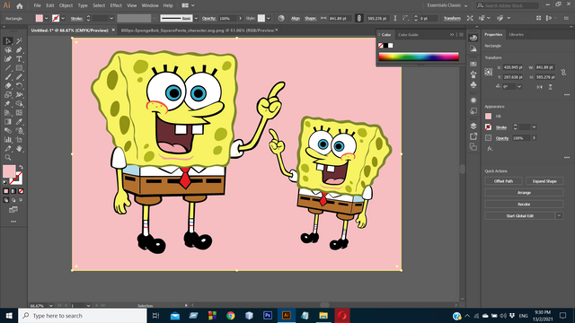This screenshot has height=323, width=575.
Task: Open Start Global Edit options arrow
Action: [x=559, y=215]
